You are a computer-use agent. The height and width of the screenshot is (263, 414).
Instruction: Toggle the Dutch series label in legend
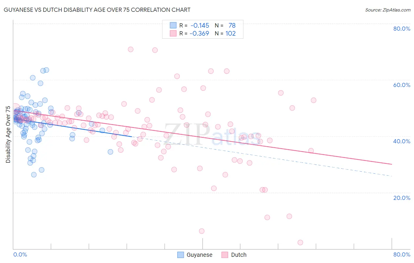pos(239,255)
